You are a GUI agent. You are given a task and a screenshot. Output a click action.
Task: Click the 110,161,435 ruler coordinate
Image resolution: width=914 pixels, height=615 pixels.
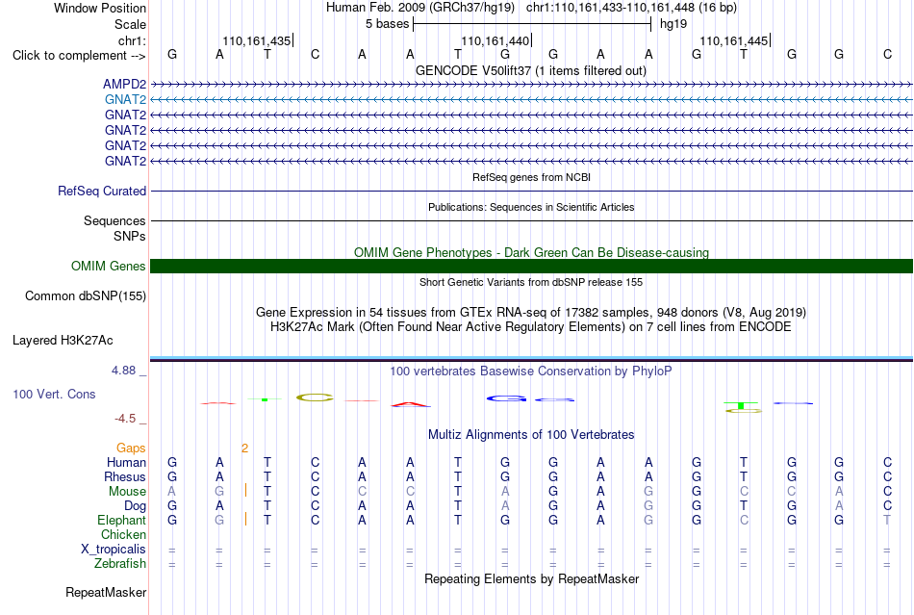[x=257, y=40]
